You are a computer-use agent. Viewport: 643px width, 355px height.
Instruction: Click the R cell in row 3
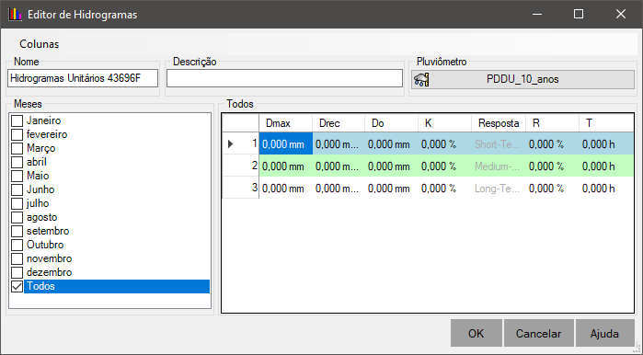(552, 188)
